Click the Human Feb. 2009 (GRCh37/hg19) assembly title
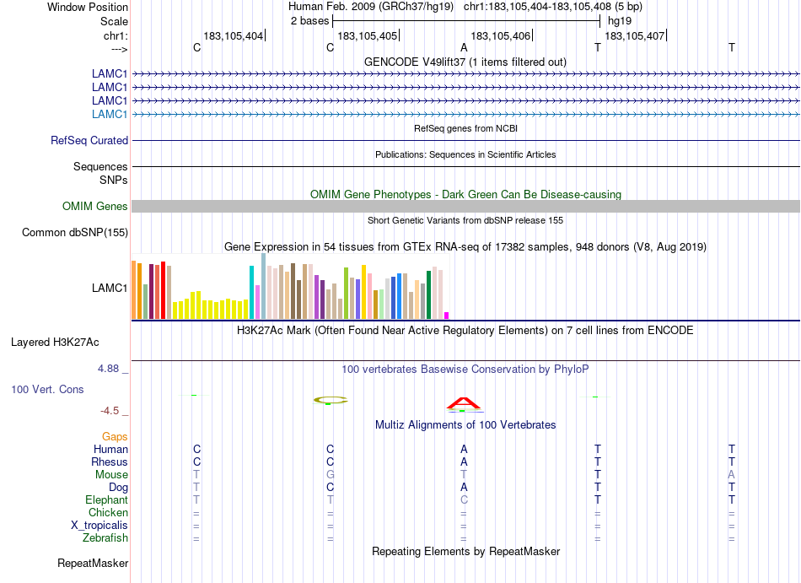The image size is (801, 583). pos(371,7)
